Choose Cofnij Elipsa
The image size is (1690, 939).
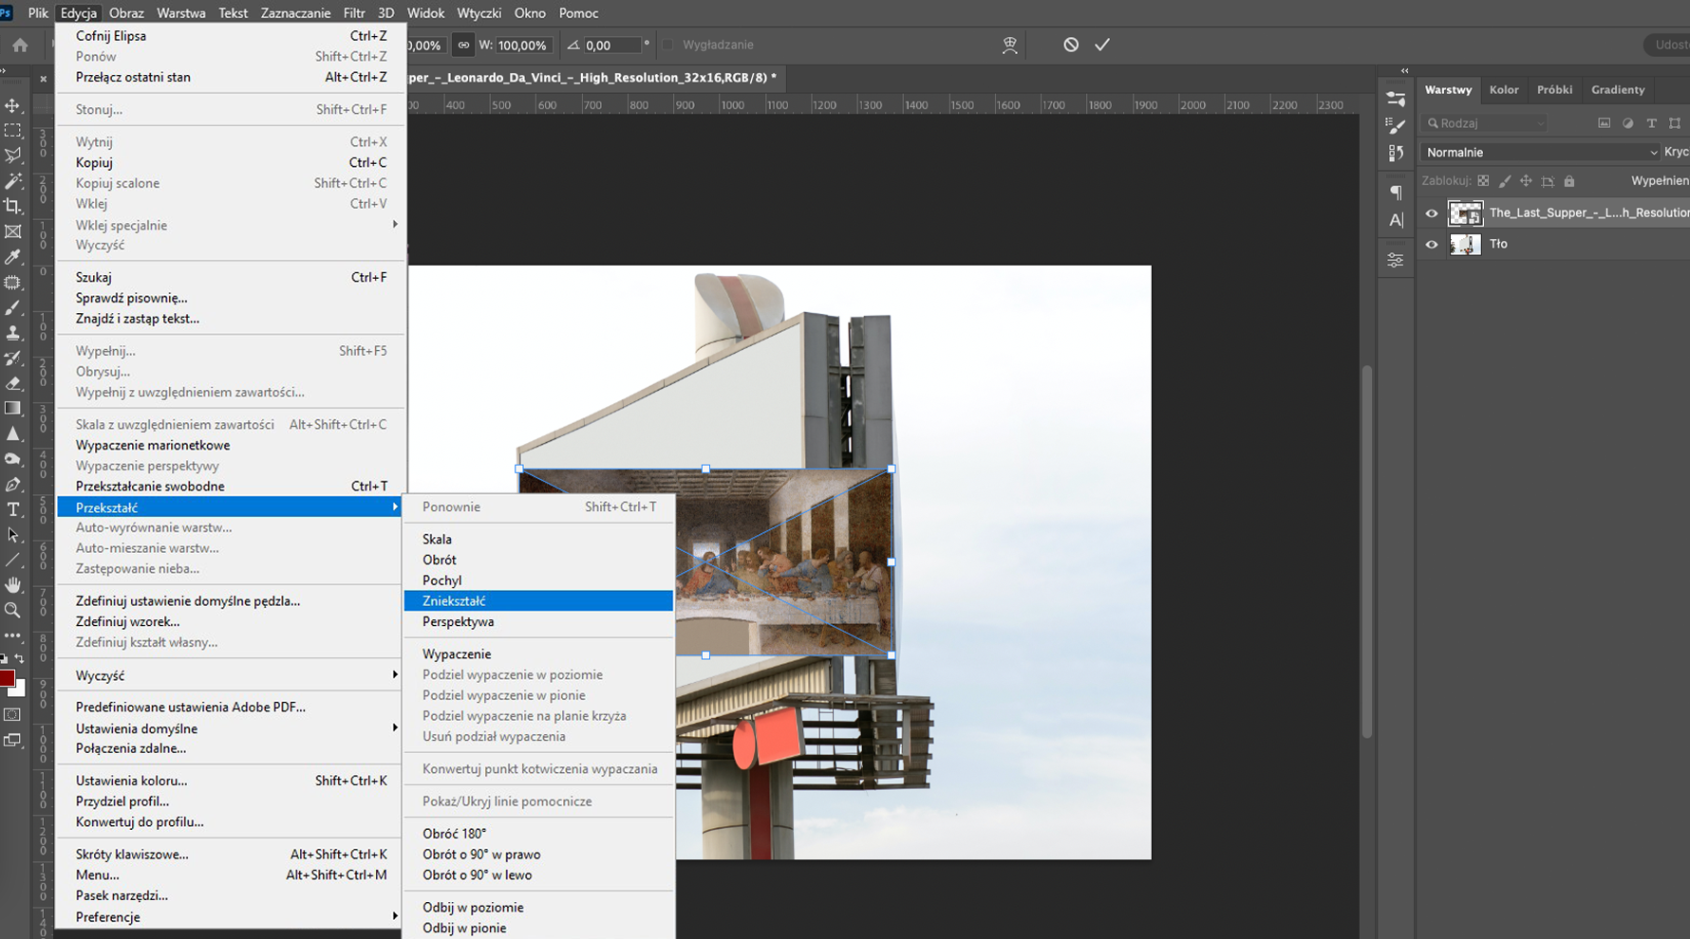231,36
